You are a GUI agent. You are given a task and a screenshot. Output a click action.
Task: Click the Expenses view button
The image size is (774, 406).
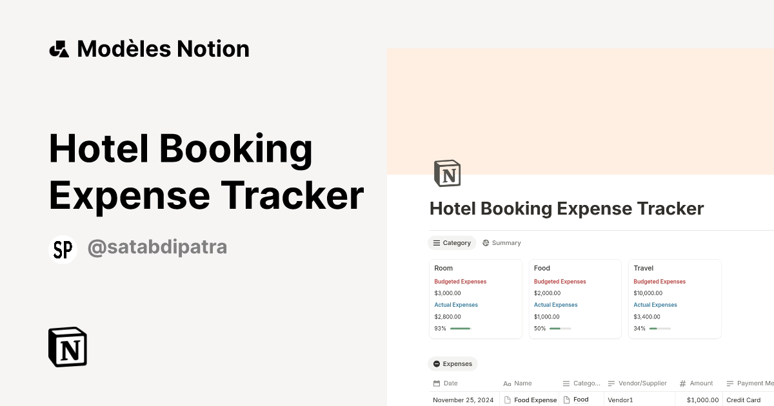point(453,363)
